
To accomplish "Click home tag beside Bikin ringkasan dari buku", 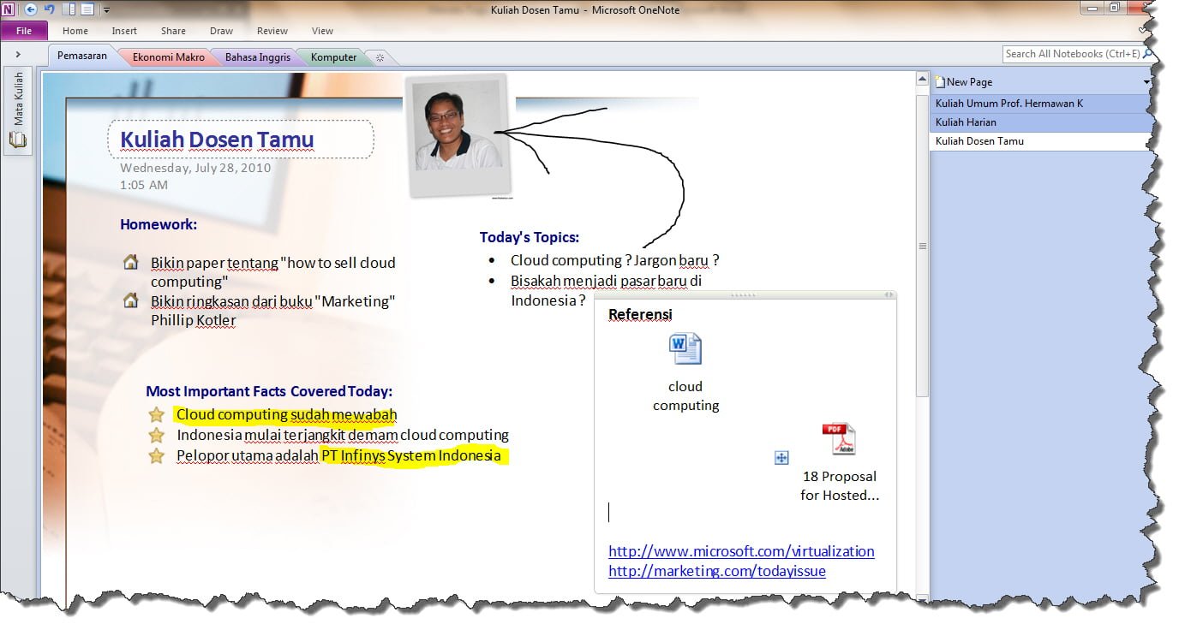I will coord(131,300).
